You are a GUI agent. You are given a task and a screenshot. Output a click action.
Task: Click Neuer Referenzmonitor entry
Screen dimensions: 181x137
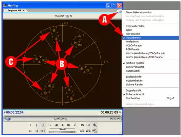pos(139,12)
